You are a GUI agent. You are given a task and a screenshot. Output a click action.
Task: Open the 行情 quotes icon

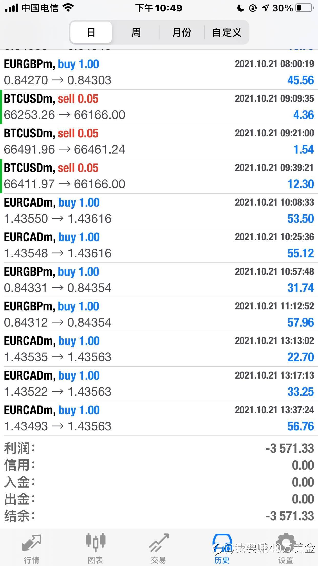click(x=32, y=543)
